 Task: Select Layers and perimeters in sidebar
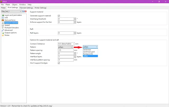[13, 15]
